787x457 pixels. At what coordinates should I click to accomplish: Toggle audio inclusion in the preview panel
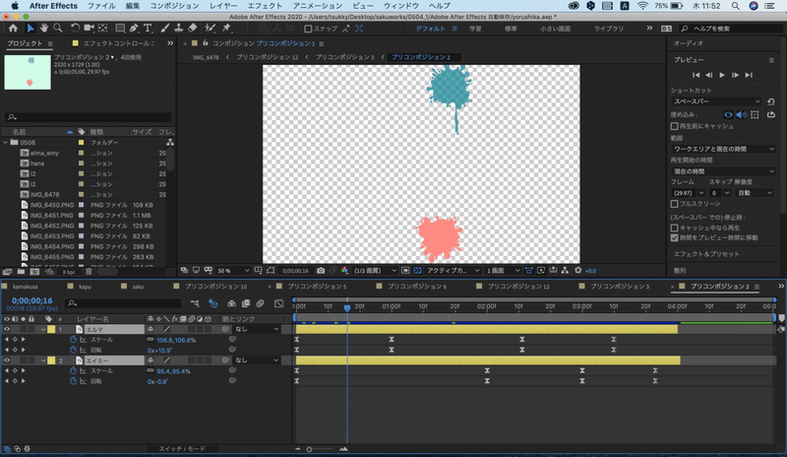[x=742, y=114]
